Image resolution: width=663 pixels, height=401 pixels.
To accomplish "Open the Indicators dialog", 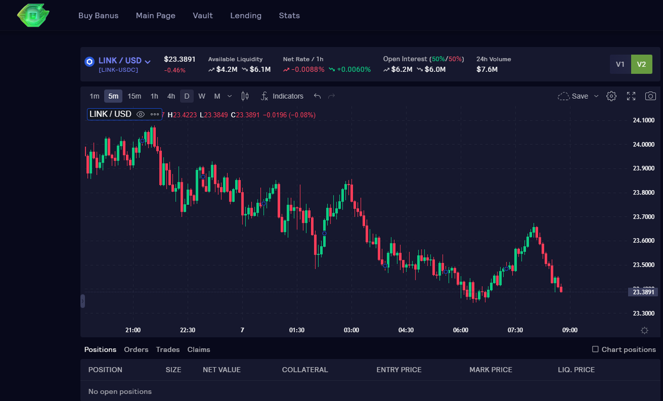I will (x=282, y=96).
